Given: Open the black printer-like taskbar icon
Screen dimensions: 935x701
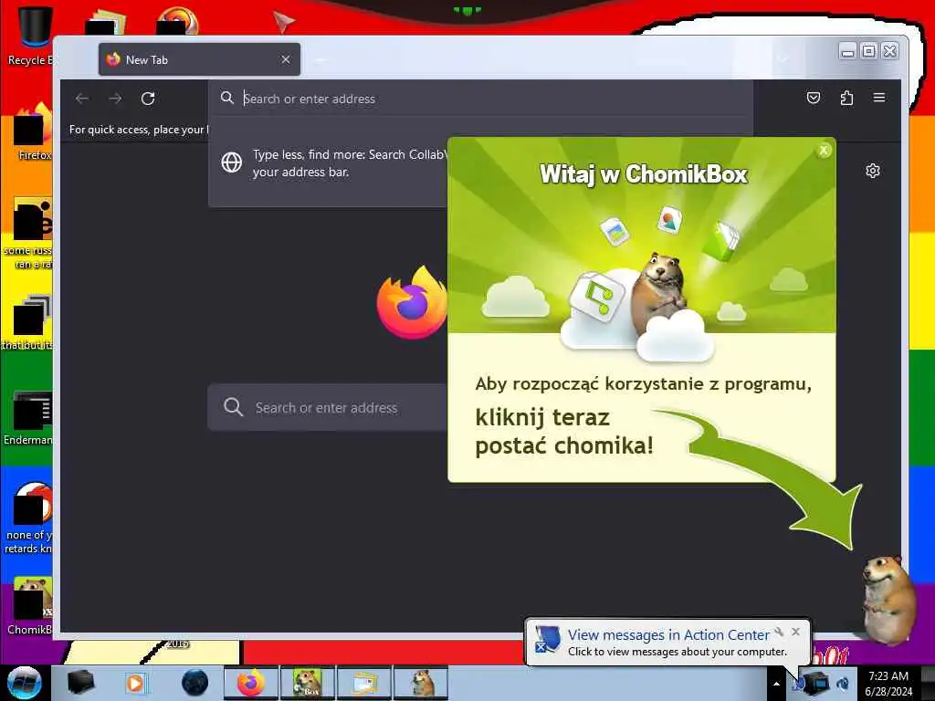Looking at the screenshot, I should click(81, 683).
